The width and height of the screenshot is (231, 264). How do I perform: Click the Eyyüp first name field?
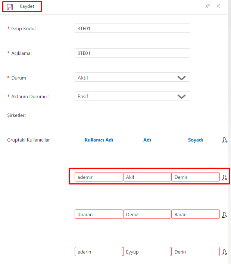[147, 252]
